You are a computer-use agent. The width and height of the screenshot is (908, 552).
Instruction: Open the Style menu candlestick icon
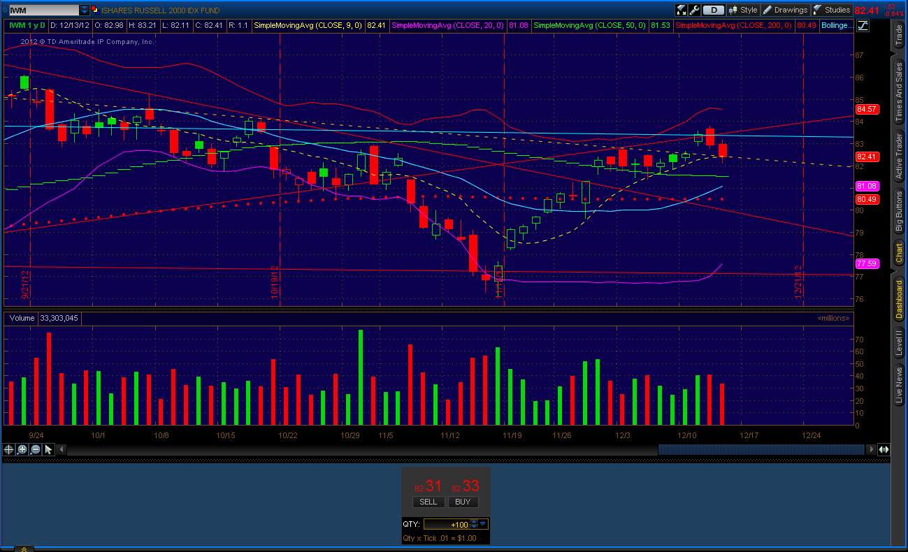click(x=734, y=10)
